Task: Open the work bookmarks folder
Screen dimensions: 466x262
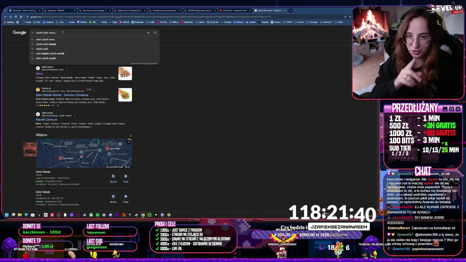Action: tap(59, 22)
